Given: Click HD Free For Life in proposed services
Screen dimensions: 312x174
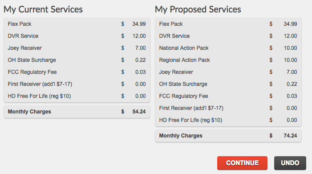Looking at the screenshot, I should 190,120.
